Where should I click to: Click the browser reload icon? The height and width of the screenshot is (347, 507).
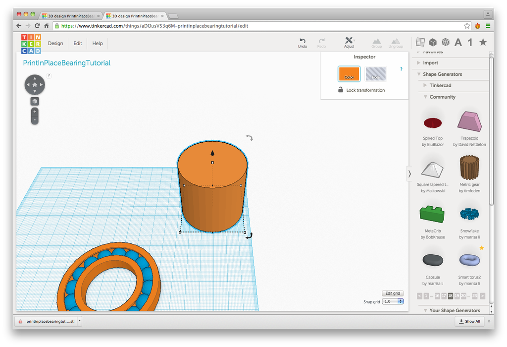coord(37,26)
